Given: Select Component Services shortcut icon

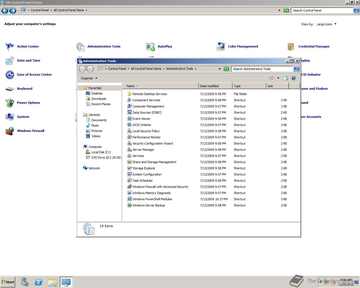Looking at the screenshot, I should coord(129,100).
